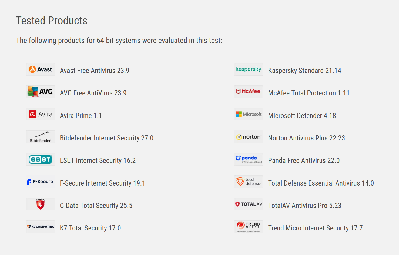Screen dimensions: 399x255
Task: Click the Panda logo icon
Action: 249,159
